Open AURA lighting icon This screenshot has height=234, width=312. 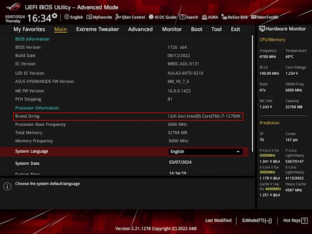tap(204, 17)
